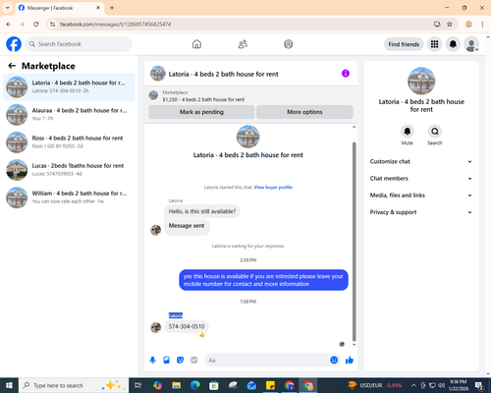Screen dimensions: 491x393
Task: Send a thumbs up like
Action: [x=350, y=361]
